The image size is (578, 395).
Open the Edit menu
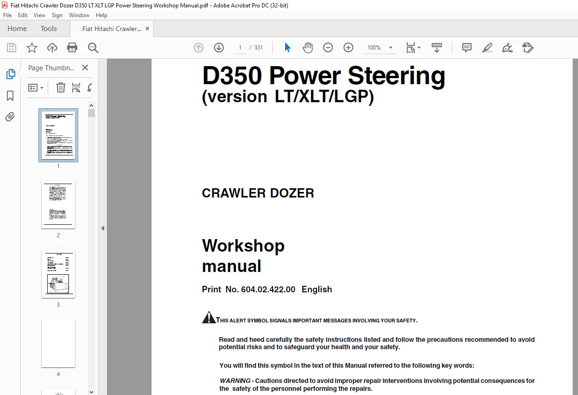click(x=23, y=15)
